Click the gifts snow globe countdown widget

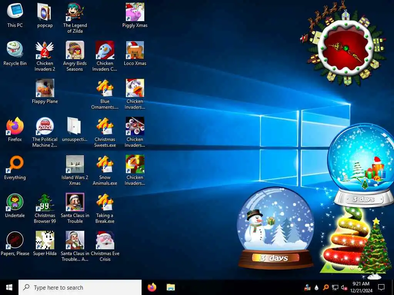tap(362, 165)
